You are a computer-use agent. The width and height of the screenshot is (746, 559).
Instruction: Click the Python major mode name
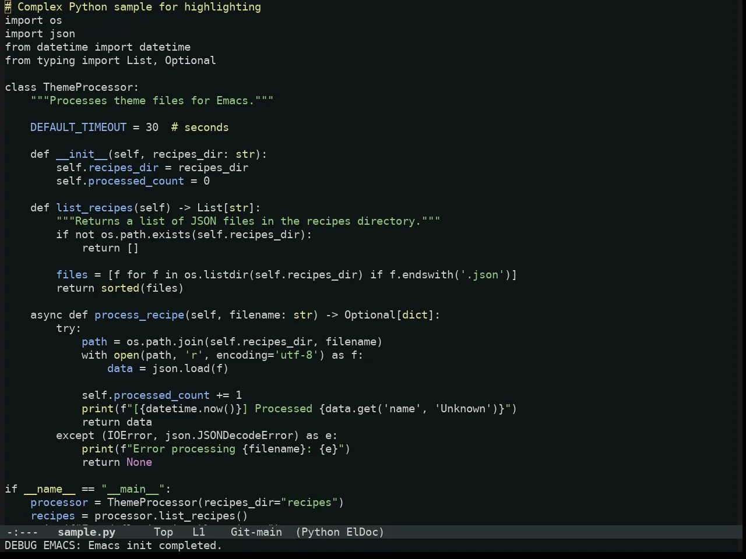click(x=321, y=532)
